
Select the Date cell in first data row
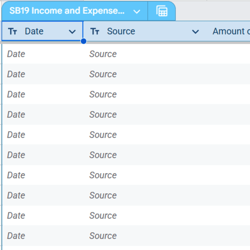click(x=16, y=54)
